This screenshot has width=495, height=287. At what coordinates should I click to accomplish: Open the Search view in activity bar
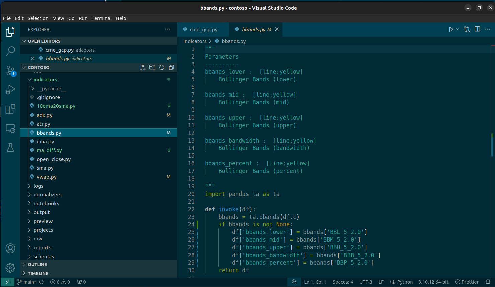[10, 51]
